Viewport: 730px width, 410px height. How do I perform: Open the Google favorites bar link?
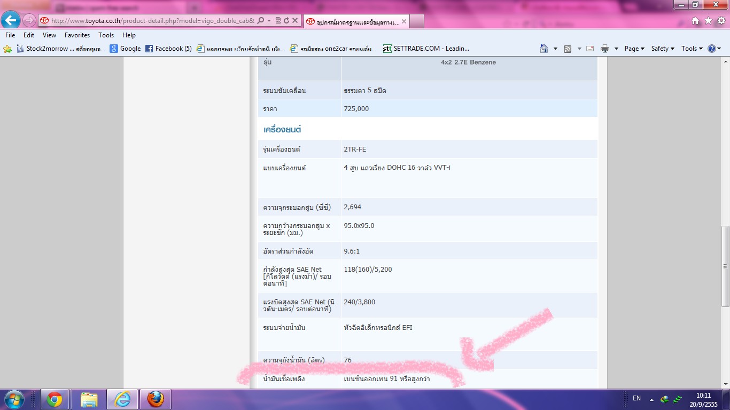tap(125, 49)
